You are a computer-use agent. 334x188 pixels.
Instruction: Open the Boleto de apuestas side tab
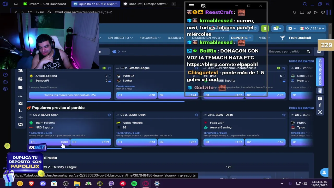[320, 72]
